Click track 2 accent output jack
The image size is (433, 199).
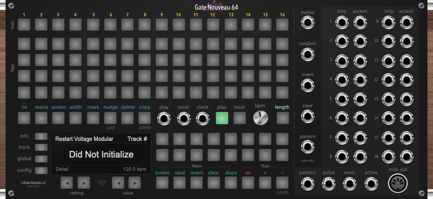360,41
